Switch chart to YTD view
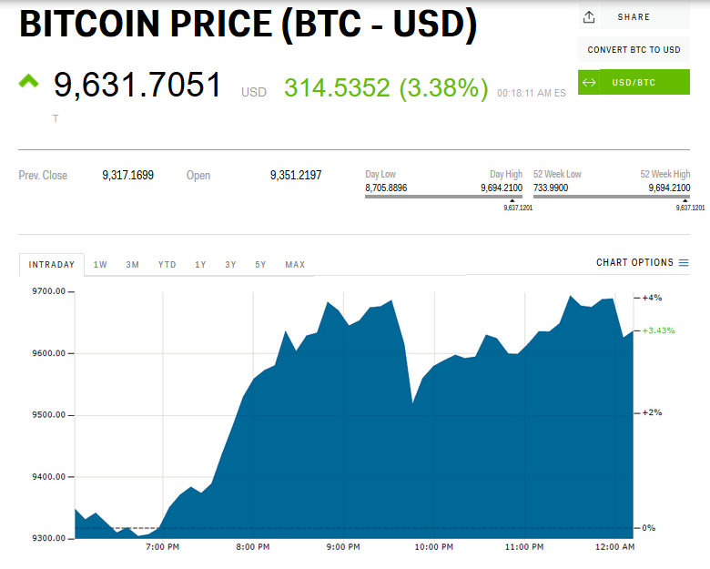 (x=167, y=265)
